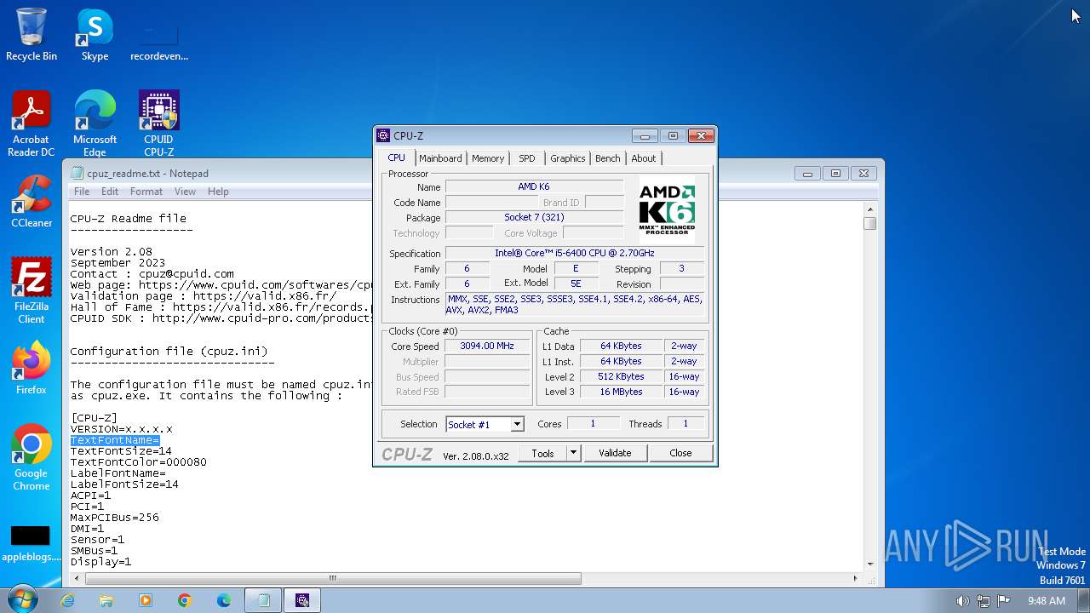Launch Firefox desktop shortcut
The height and width of the screenshot is (613, 1090).
pos(32,368)
